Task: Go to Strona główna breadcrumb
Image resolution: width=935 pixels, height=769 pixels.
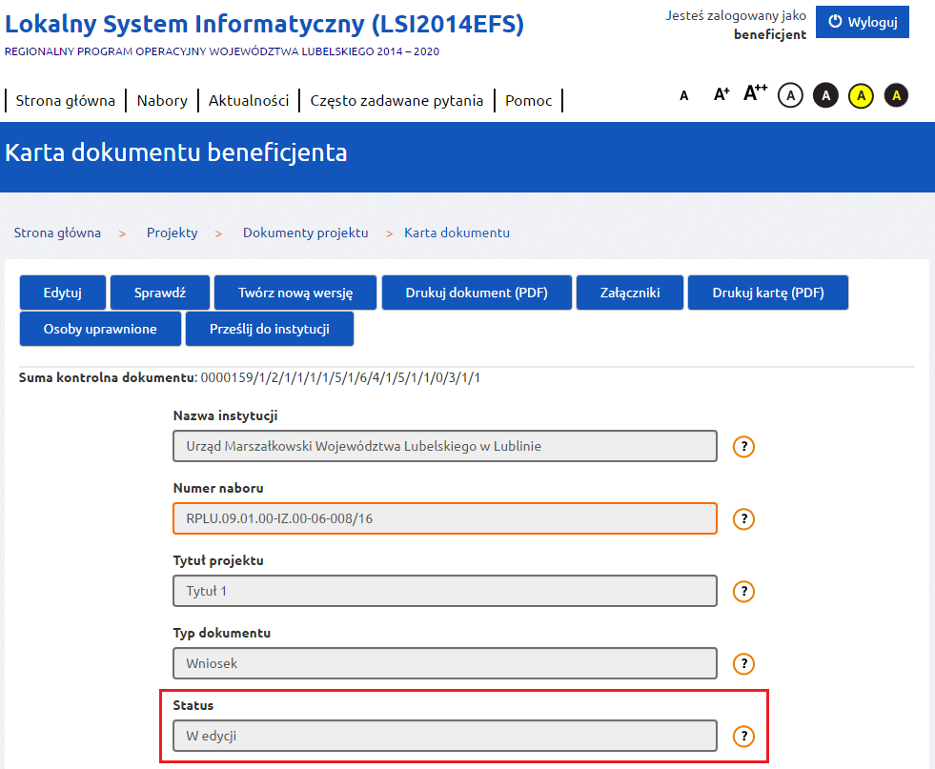Action: tap(57, 233)
